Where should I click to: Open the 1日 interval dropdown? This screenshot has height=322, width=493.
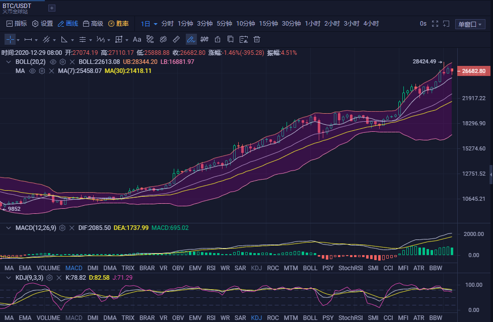148,23
